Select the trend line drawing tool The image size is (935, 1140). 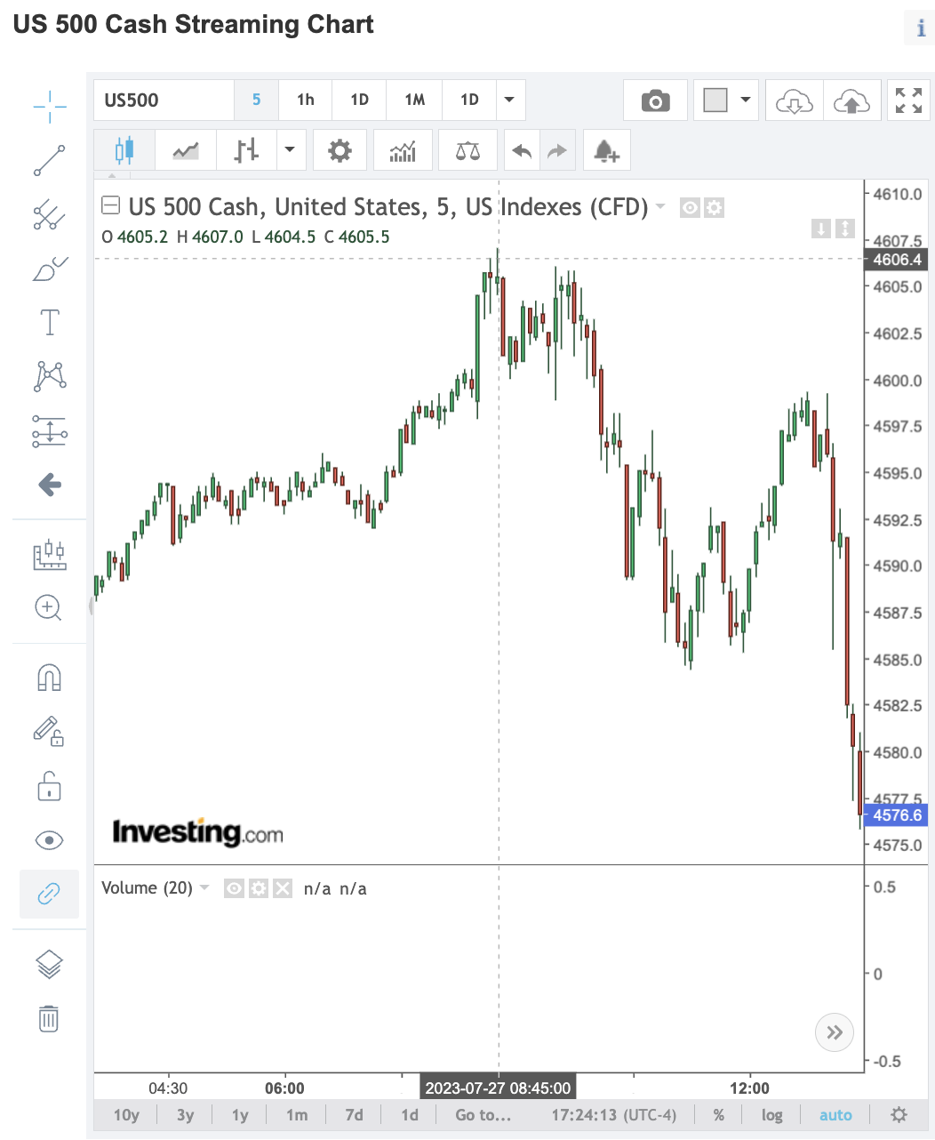50,161
